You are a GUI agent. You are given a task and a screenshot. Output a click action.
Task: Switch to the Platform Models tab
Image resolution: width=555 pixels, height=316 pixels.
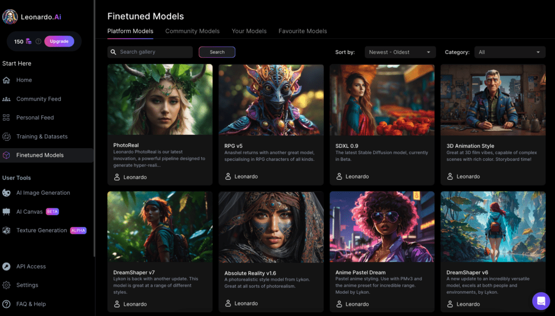130,31
